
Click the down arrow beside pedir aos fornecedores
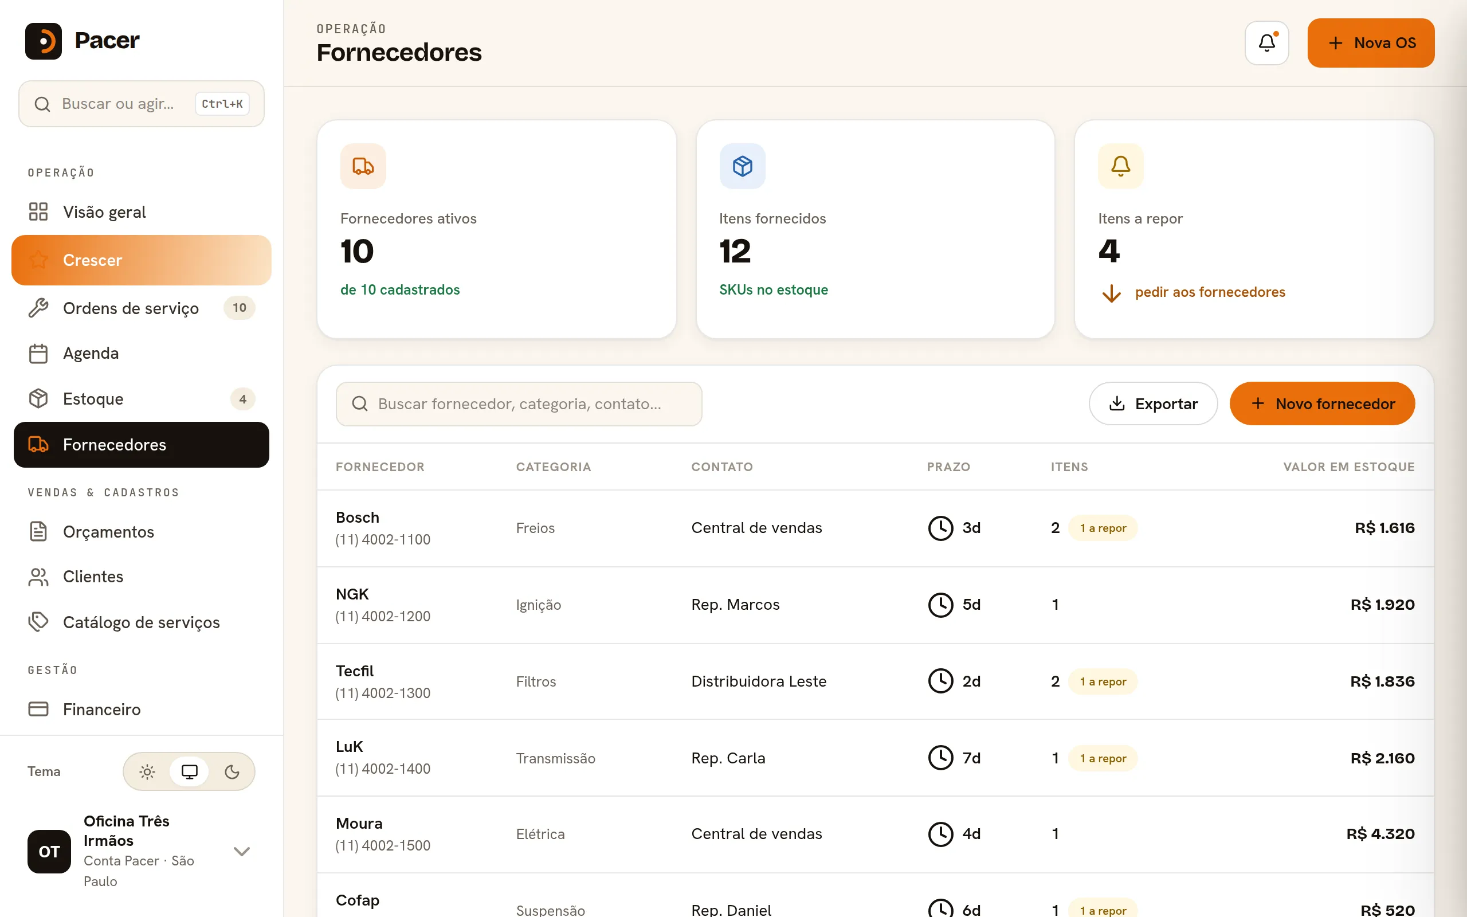pyautogui.click(x=1111, y=293)
